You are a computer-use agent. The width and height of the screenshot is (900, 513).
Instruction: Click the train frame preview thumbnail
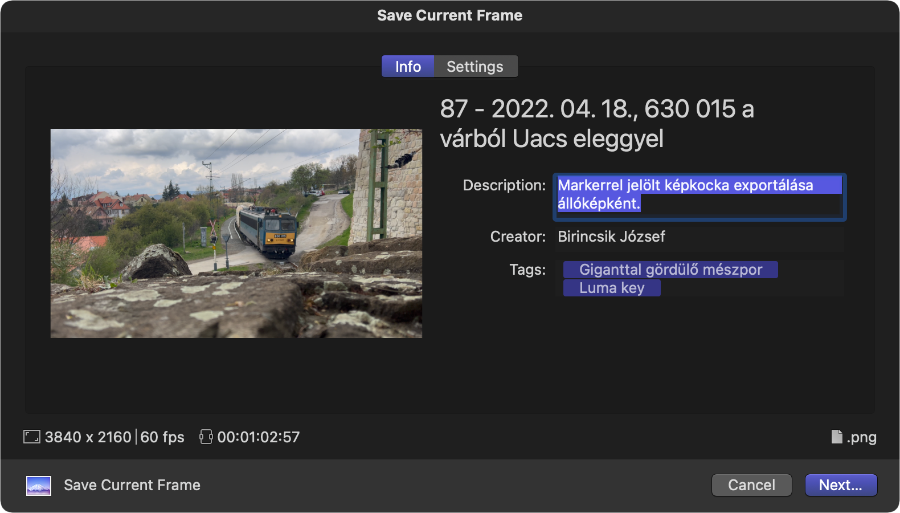pyautogui.click(x=236, y=233)
